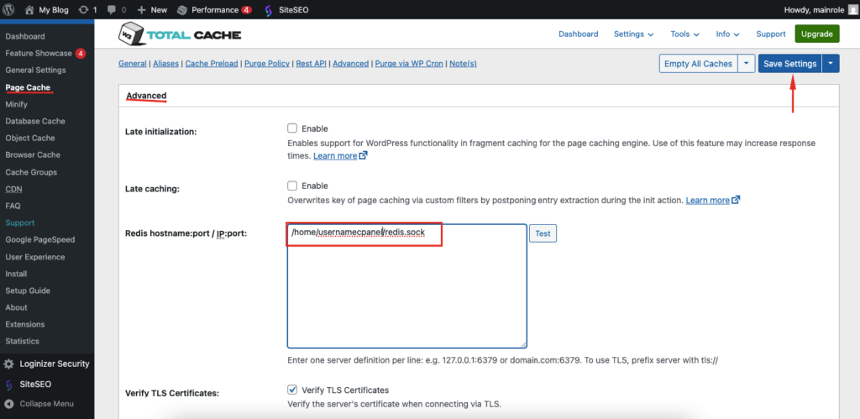This screenshot has width=860, height=419.
Task: Jump to the Rest API section
Action: 311,64
